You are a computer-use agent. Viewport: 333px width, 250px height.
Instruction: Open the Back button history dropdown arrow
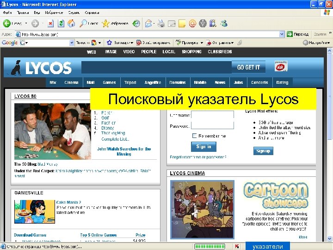point(26,24)
